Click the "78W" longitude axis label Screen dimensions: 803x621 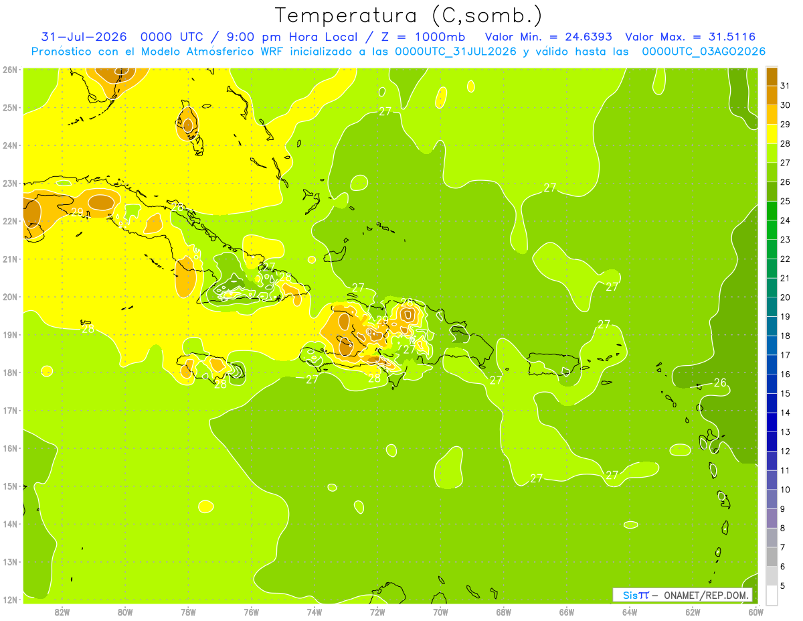pos(188,612)
